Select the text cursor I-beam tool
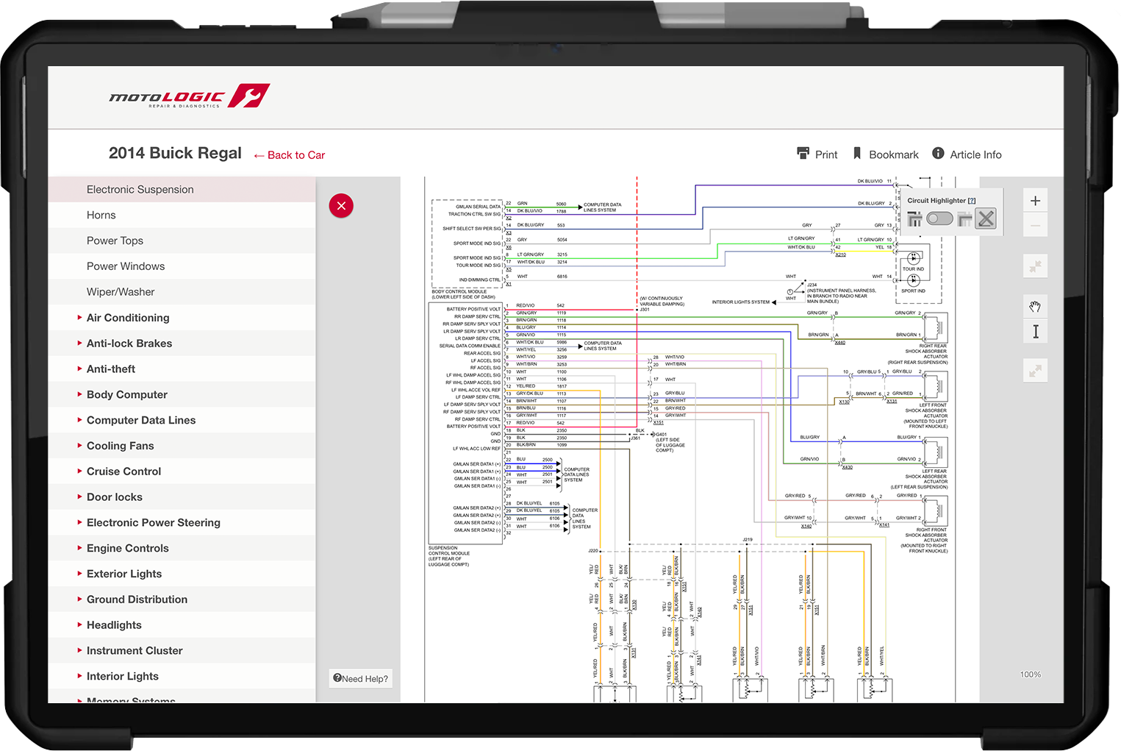This screenshot has height=751, width=1121. (1035, 332)
